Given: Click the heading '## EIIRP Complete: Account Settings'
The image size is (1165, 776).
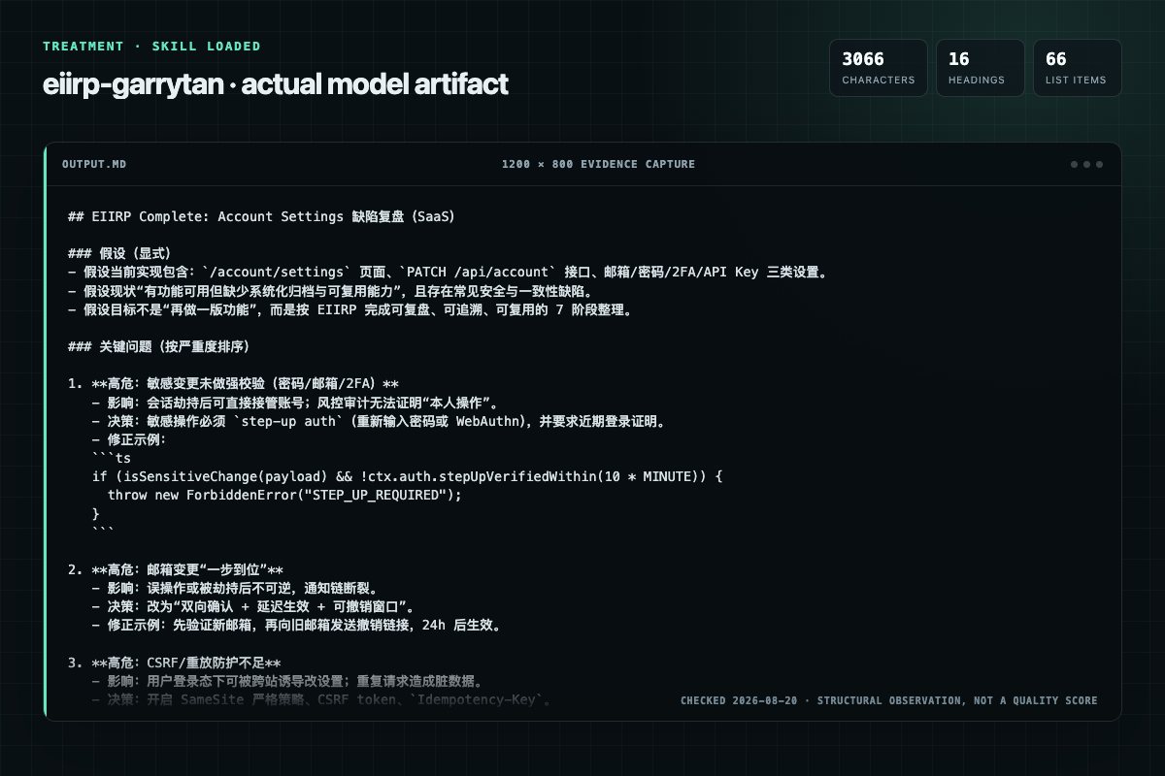Looking at the screenshot, I should pos(261,216).
